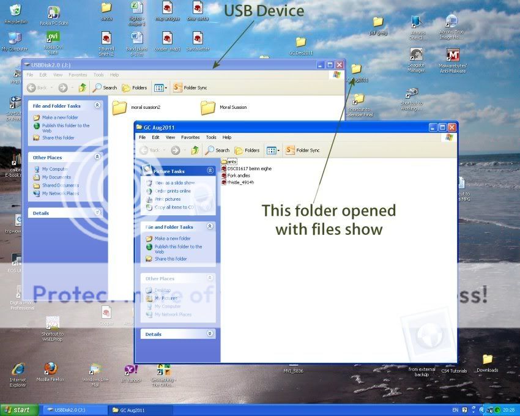
Task: Select the 'moral suasion2' folder icon
Action: click(x=119, y=108)
